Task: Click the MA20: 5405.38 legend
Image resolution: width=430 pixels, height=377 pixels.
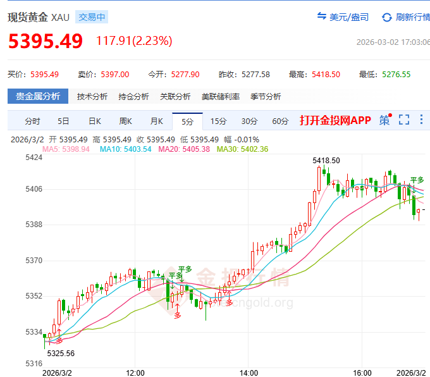Action: click(x=184, y=149)
